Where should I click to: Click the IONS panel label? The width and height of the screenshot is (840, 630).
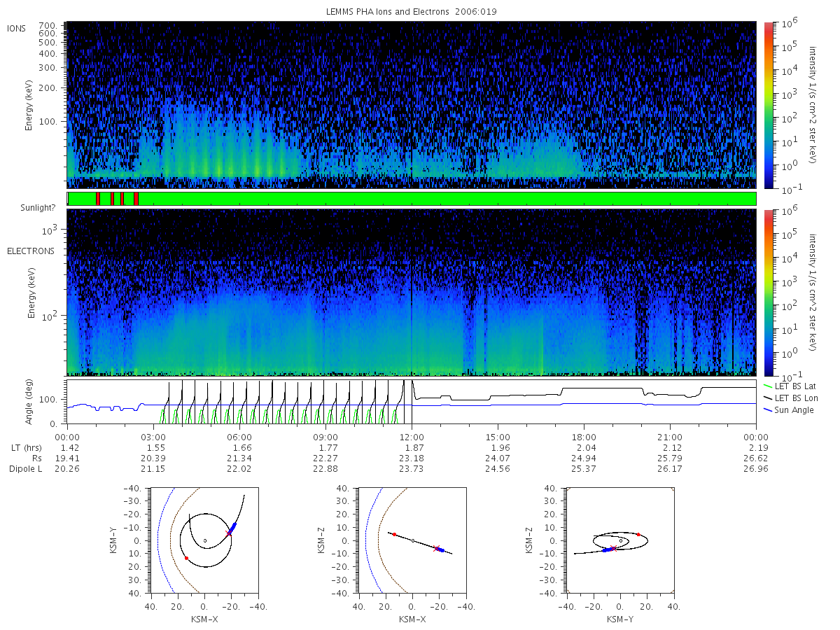17,29
